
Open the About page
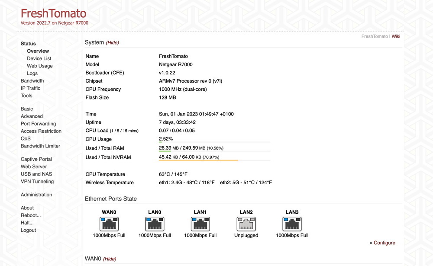tap(27, 208)
